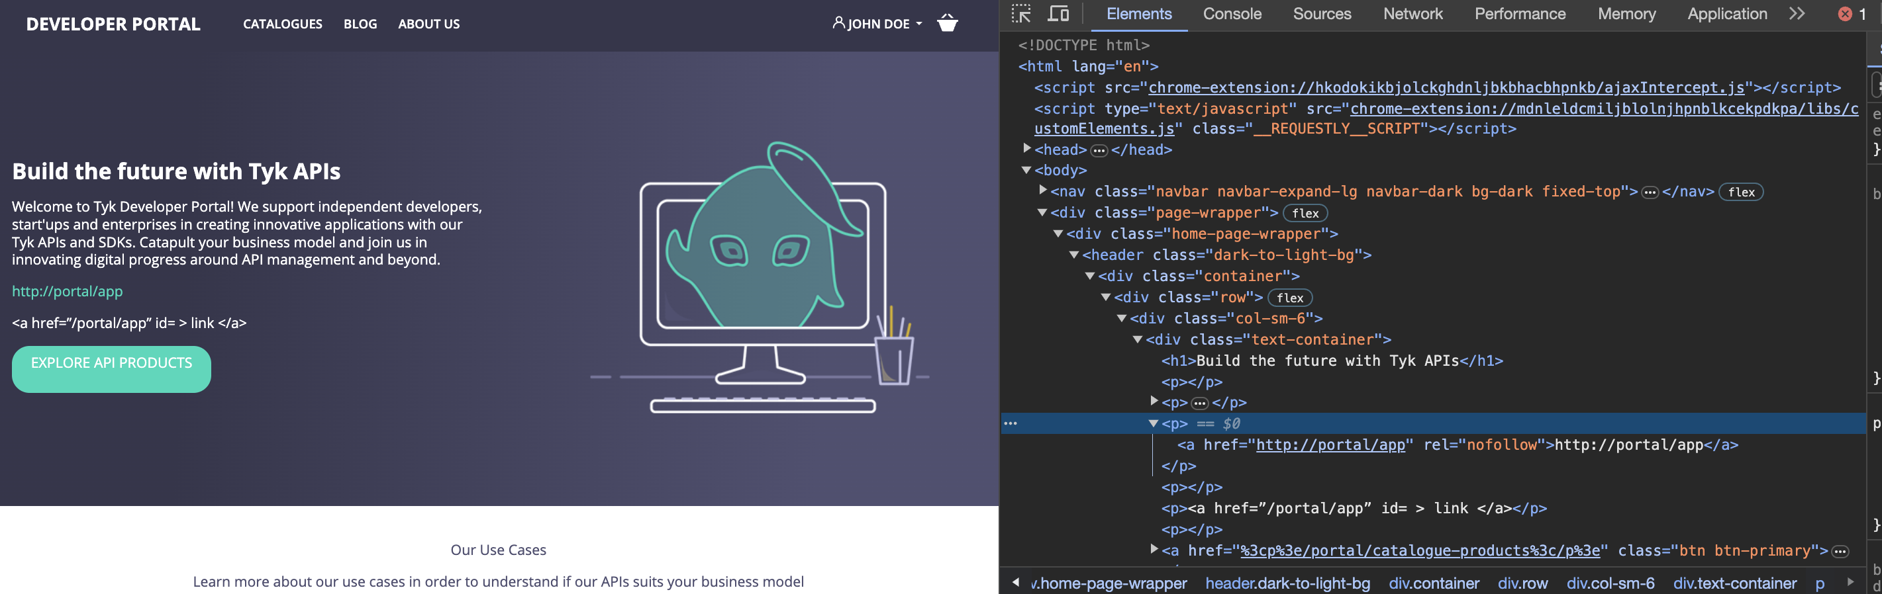
Task: Open the Sources tab
Action: coord(1322,14)
